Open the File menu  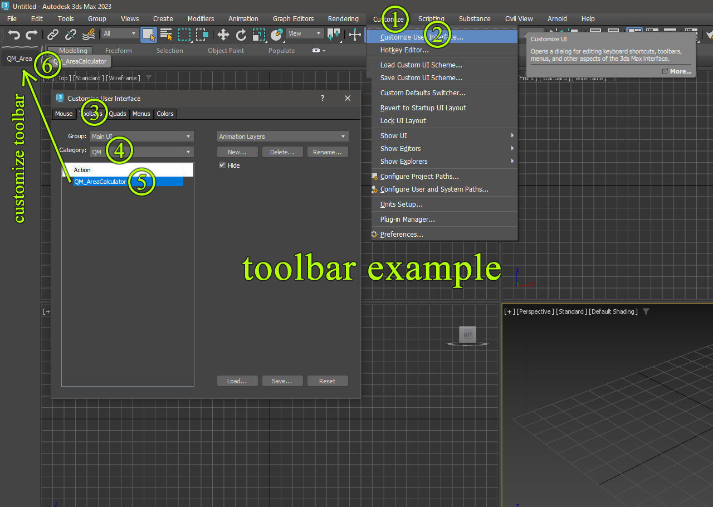pyautogui.click(x=12, y=19)
